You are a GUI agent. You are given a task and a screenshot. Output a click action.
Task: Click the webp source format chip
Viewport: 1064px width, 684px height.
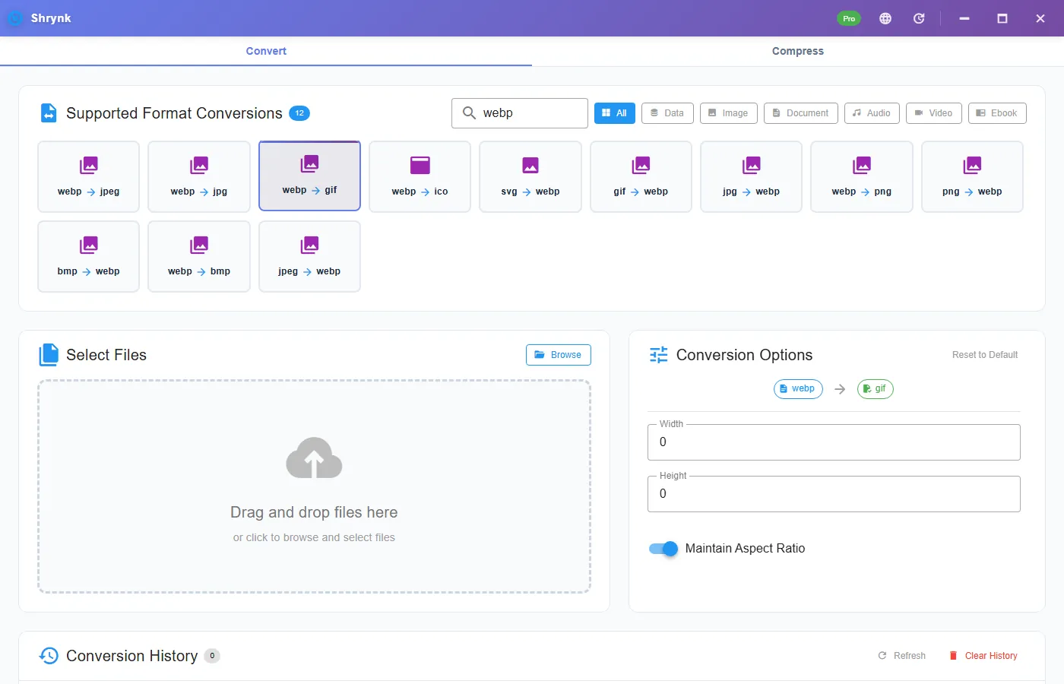[x=798, y=389]
